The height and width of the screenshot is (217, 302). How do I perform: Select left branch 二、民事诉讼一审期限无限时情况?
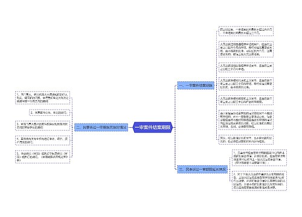pos(101,127)
